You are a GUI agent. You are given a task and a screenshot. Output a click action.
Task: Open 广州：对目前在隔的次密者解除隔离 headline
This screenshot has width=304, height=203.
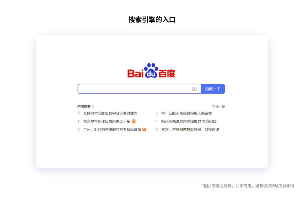coord(112,130)
